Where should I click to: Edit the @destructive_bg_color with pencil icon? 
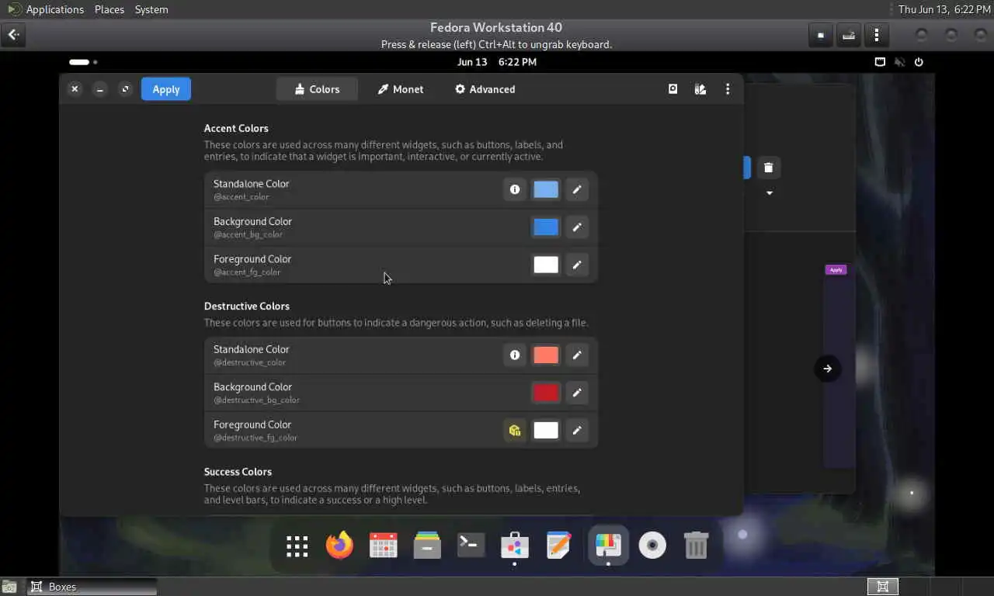point(577,393)
